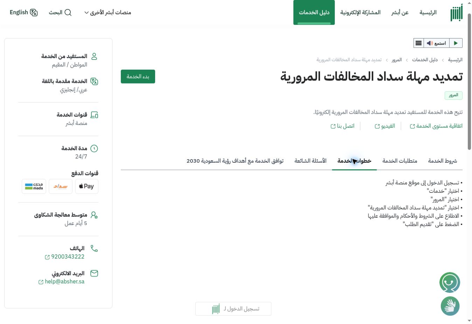Viewport: 472px width, 324px height.
Task: Click the SADAD payment logo
Action: [x=61, y=186]
